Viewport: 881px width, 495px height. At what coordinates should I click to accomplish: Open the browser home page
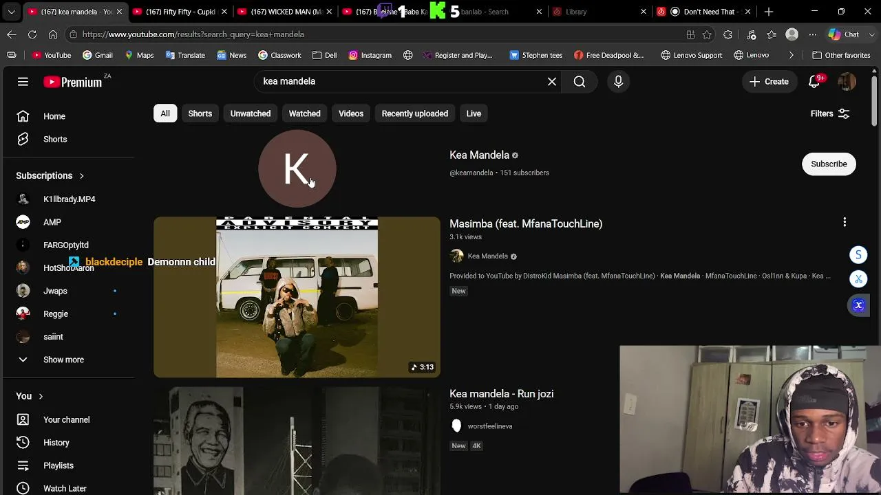coord(53,34)
